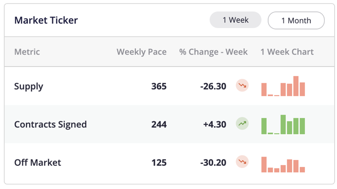Sort by the Weekly Pace column header
Viewport: 337px width, 189px height.
point(141,52)
